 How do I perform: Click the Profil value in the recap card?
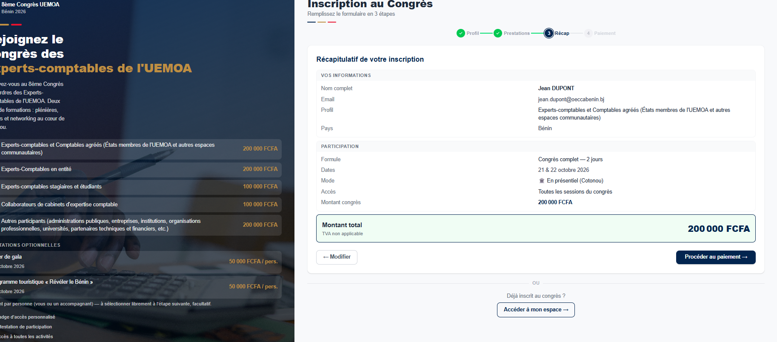pyautogui.click(x=634, y=114)
